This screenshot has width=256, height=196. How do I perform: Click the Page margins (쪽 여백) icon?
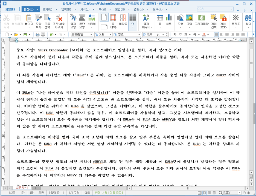pos(113,18)
